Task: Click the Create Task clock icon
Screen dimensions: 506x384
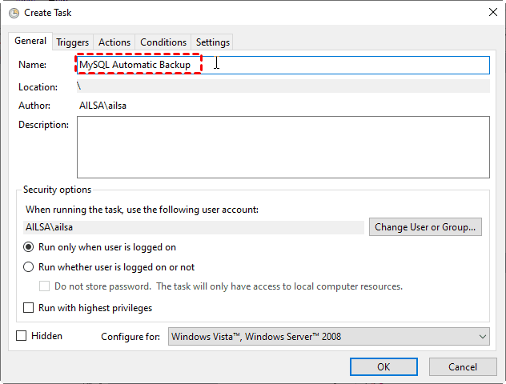Action: tap(14, 13)
